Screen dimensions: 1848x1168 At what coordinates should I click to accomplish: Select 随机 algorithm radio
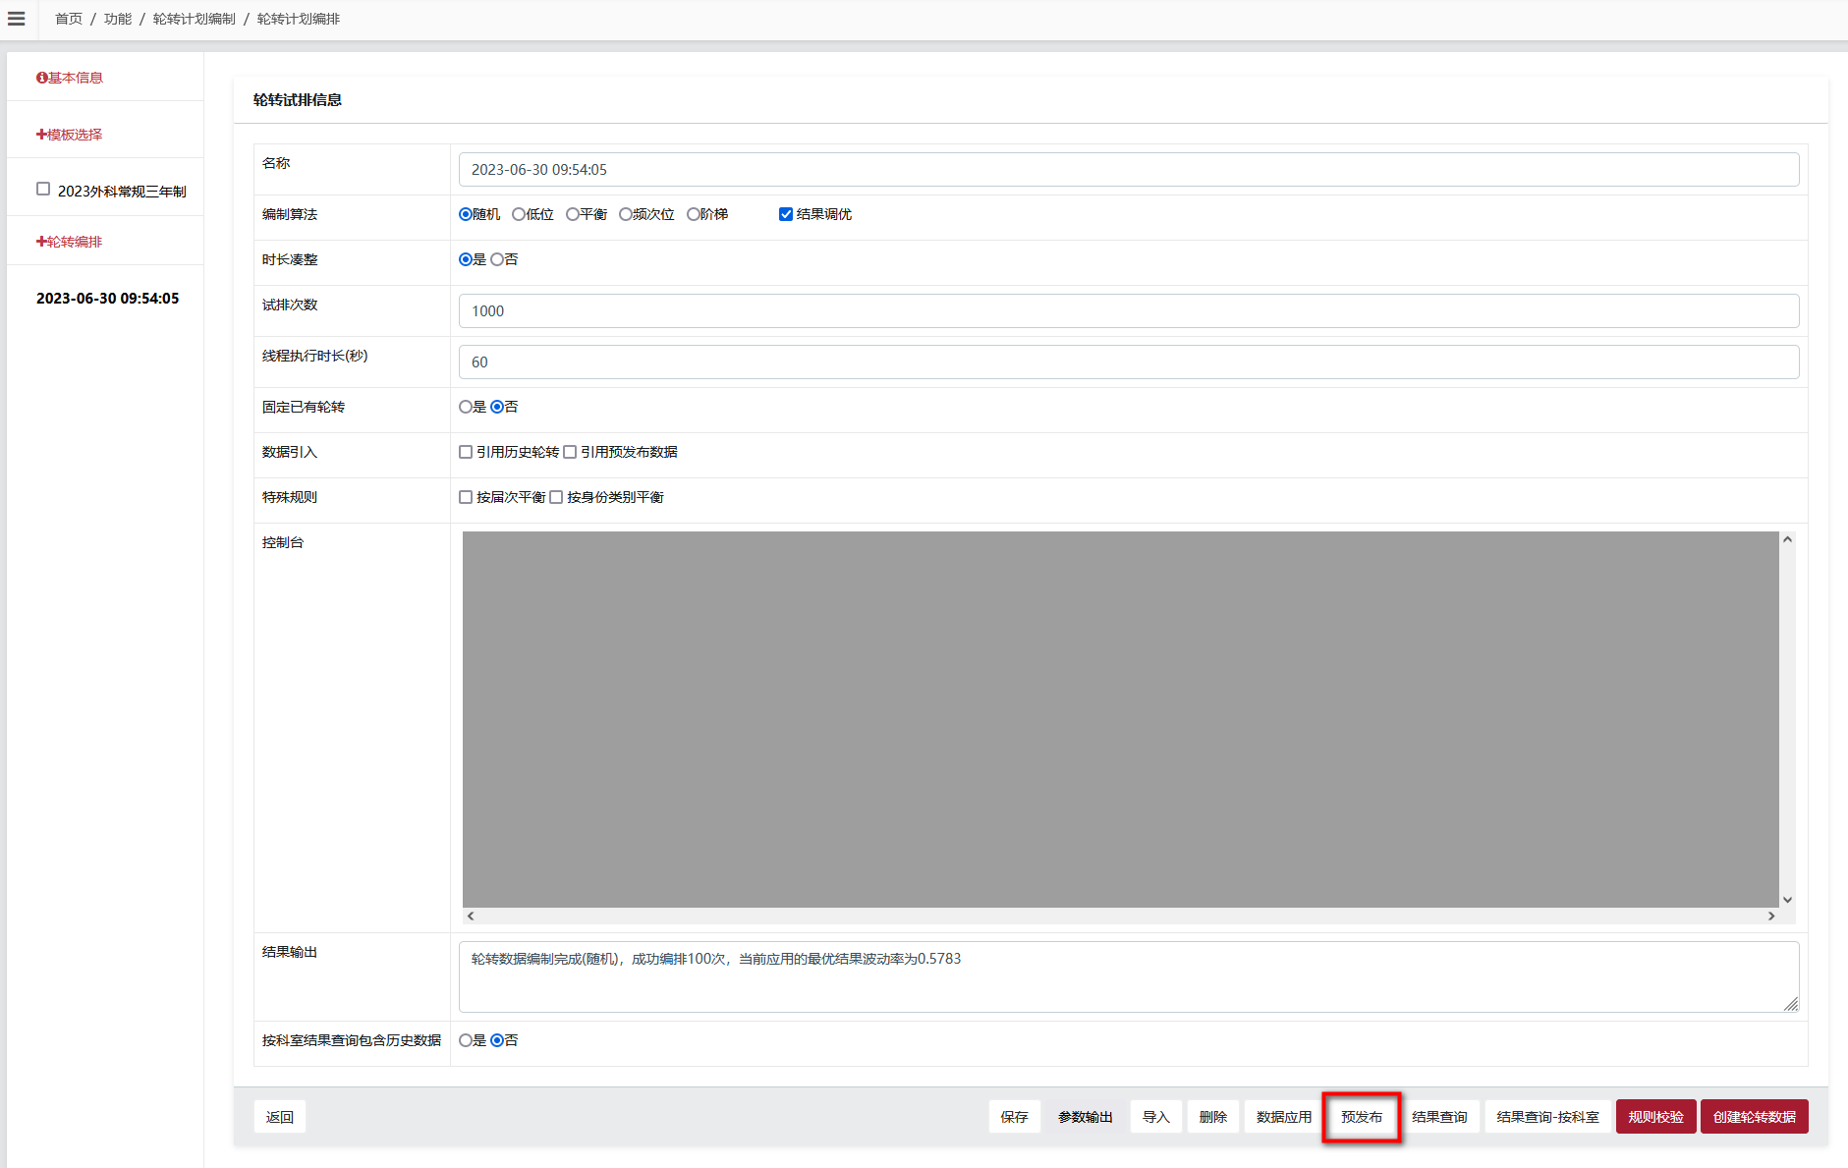(x=466, y=214)
